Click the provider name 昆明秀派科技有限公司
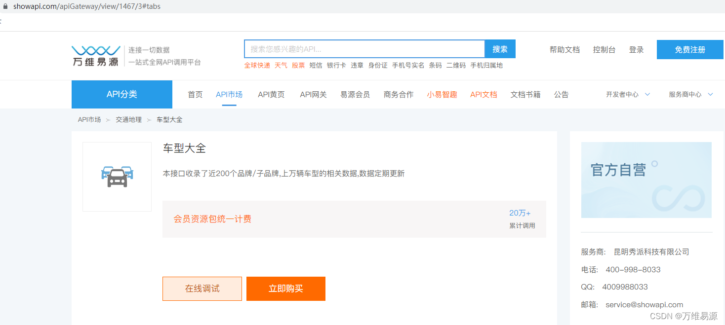This screenshot has height=325, width=725. (x=651, y=252)
